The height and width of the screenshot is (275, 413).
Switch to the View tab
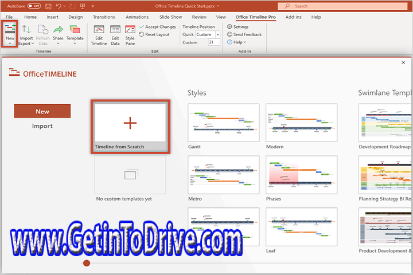[x=221, y=17]
